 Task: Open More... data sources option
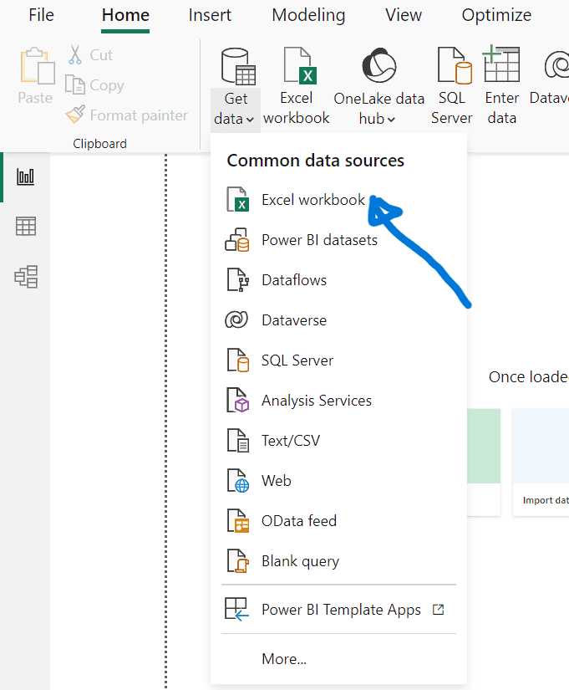pos(284,659)
